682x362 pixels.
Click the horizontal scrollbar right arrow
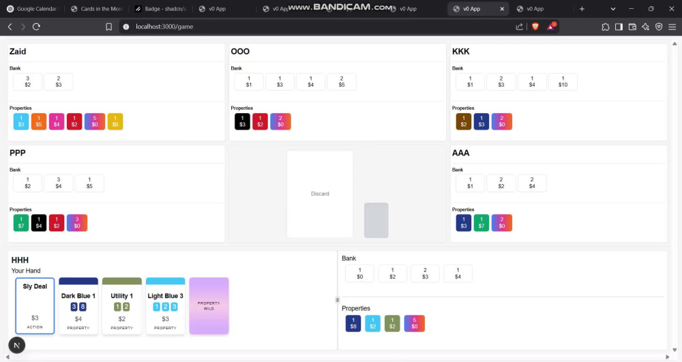coord(668,357)
